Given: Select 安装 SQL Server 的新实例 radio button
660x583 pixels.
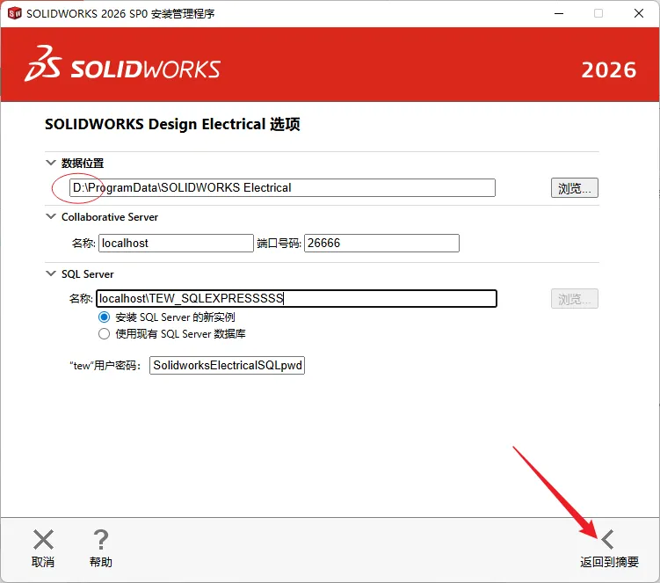Looking at the screenshot, I should pyautogui.click(x=104, y=317).
